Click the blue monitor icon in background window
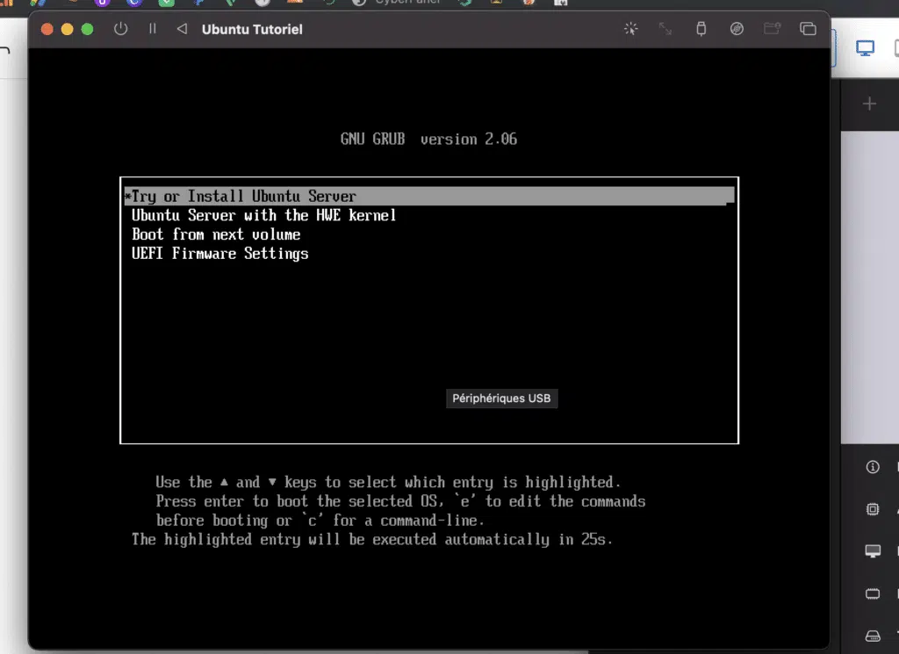Viewport: 899px width, 654px height. pos(865,48)
